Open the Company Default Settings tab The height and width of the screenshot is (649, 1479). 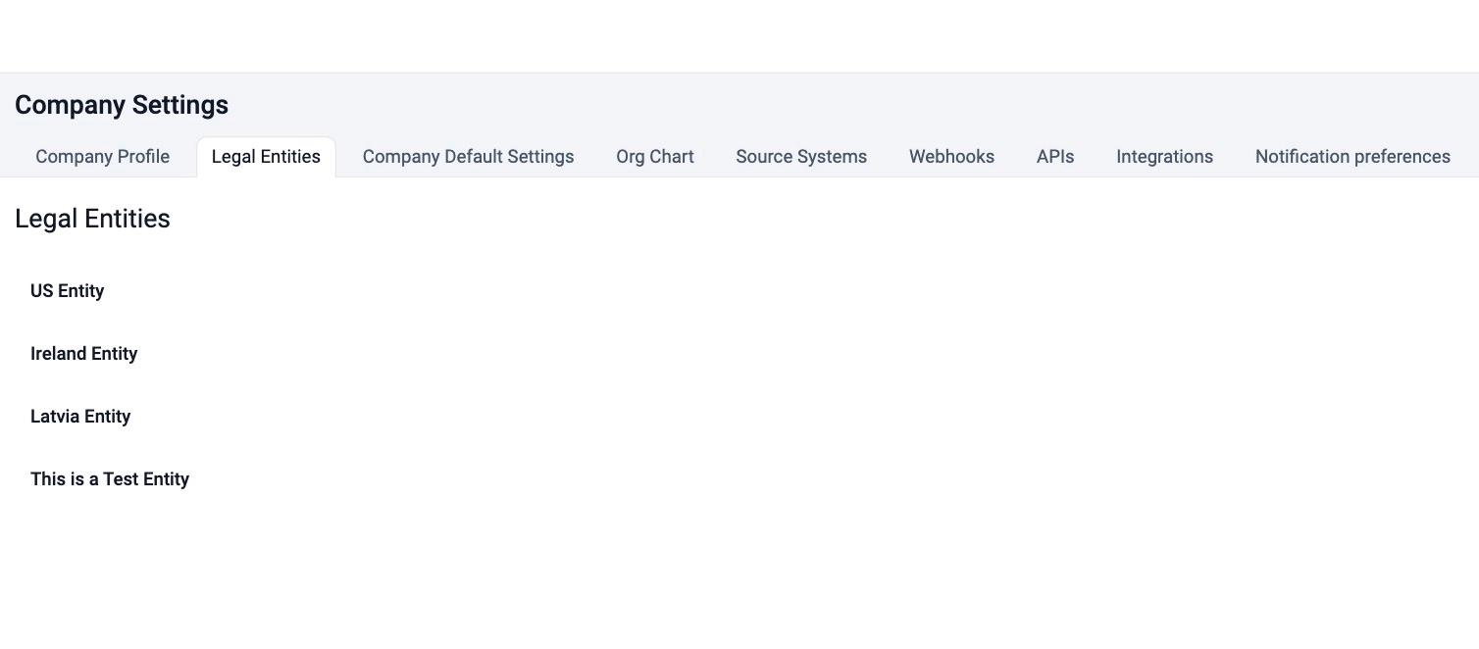[x=468, y=157]
